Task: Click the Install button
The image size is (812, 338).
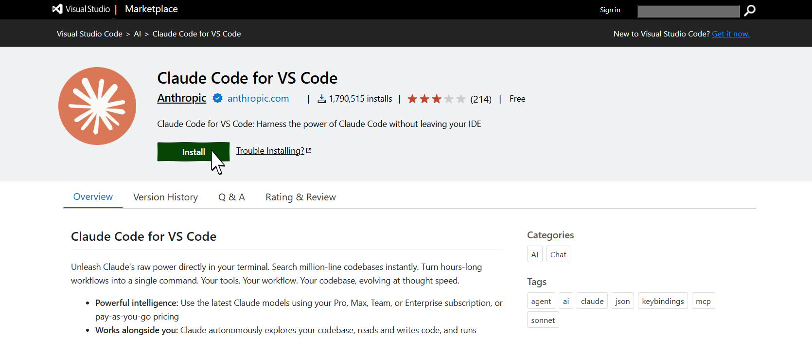Action: click(x=193, y=152)
